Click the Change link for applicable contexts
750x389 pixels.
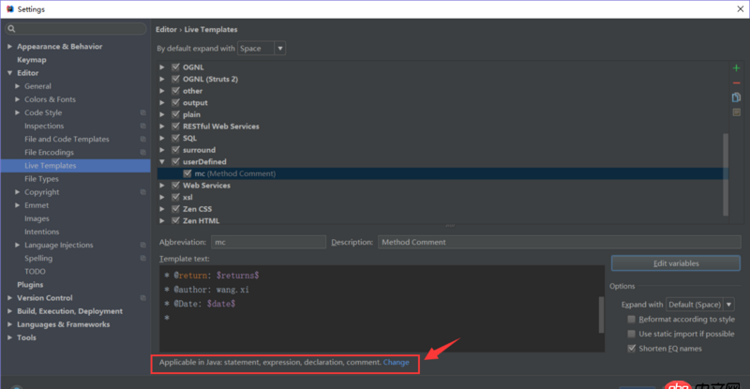396,362
